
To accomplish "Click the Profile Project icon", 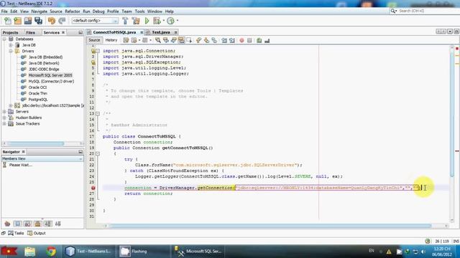I will click(x=170, y=21).
